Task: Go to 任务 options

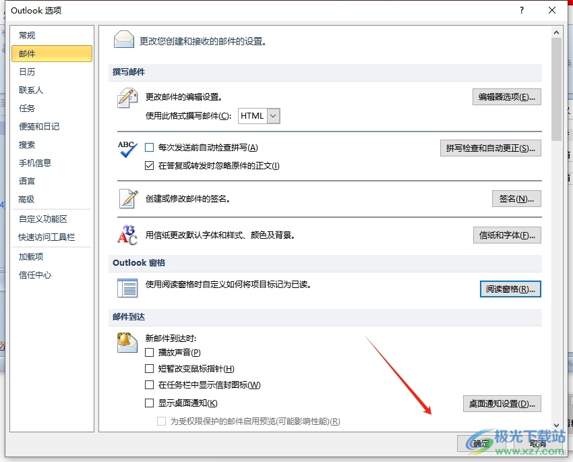Action: tap(52, 108)
